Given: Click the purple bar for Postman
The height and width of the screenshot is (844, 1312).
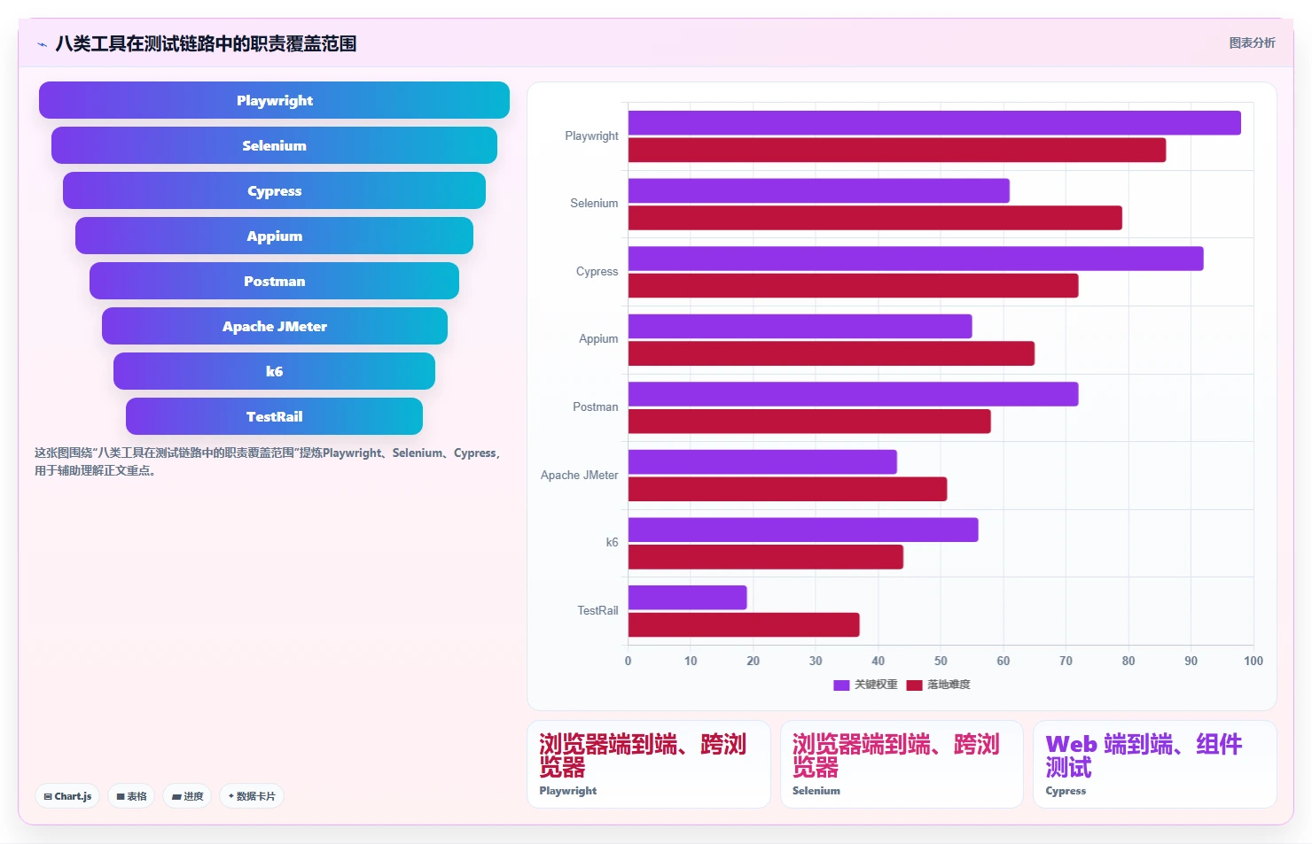Looking at the screenshot, I should [854, 394].
